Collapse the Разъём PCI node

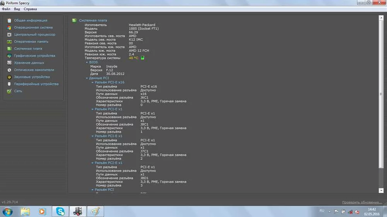tap(92, 190)
